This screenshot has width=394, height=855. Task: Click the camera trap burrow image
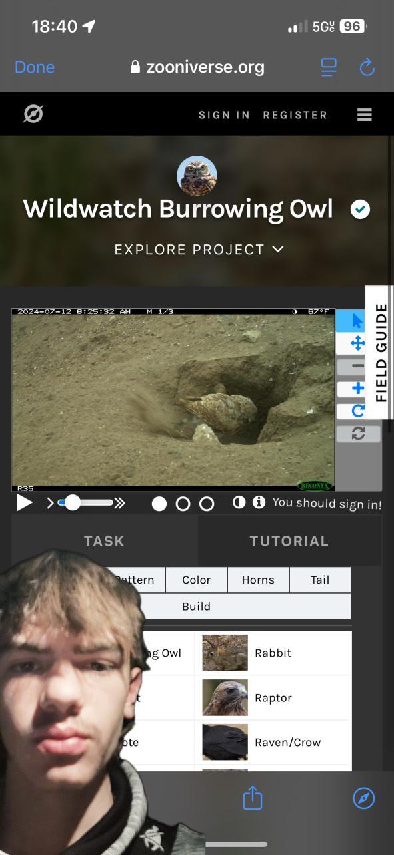(173, 399)
